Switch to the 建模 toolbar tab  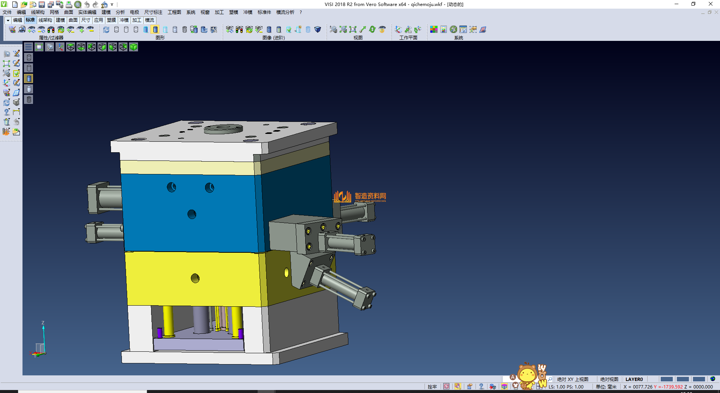coord(60,20)
